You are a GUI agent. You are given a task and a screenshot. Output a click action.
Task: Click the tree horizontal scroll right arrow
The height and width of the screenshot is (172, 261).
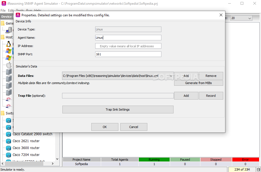tap(53, 164)
